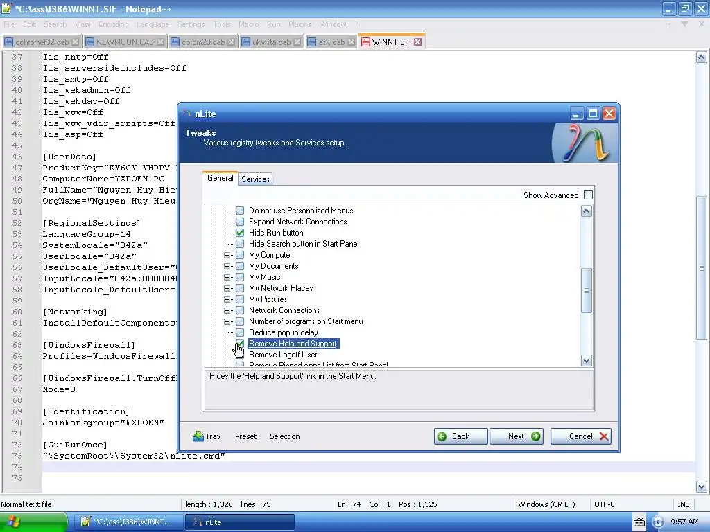
Task: Open the Selection option
Action: click(285, 436)
